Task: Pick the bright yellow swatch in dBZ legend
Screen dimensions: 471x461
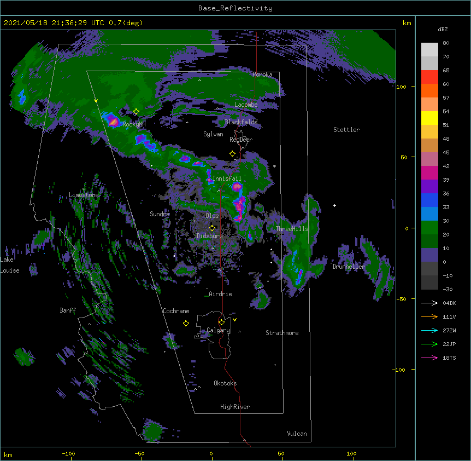Action: (429, 118)
